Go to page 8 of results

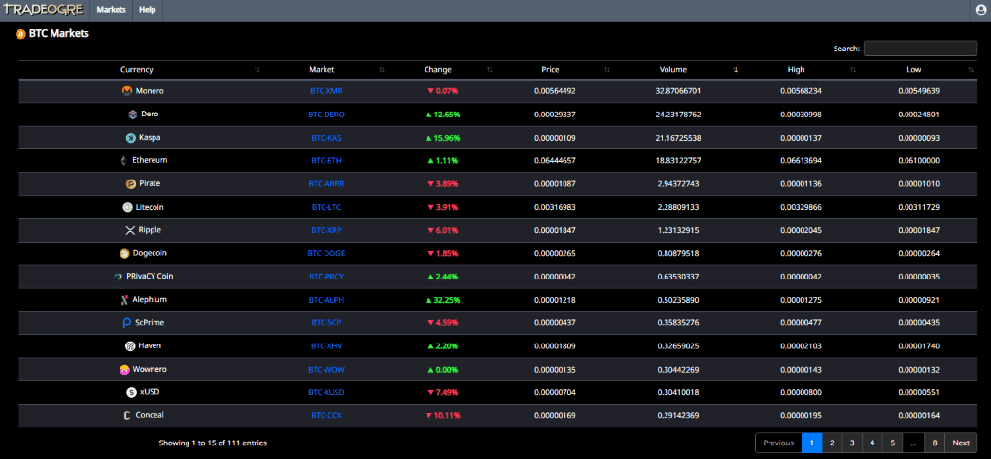[x=935, y=443]
